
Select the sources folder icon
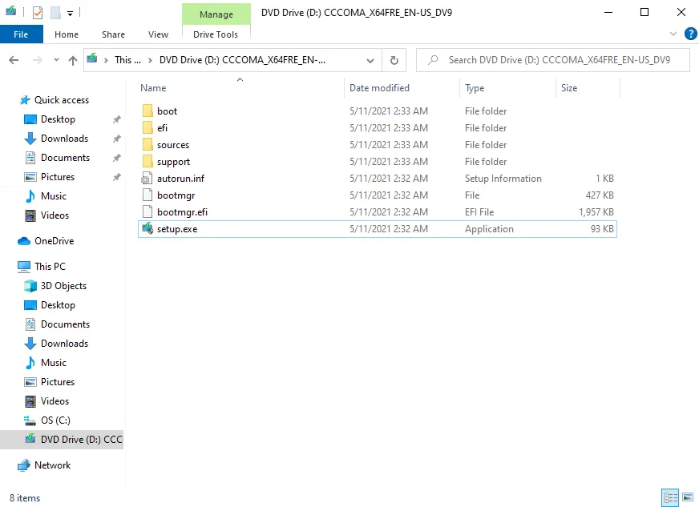point(147,145)
